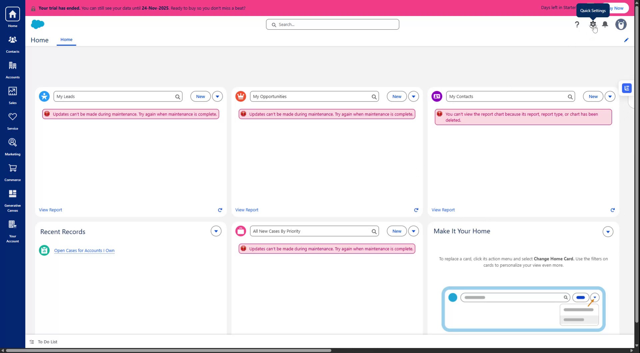The width and height of the screenshot is (640, 353).
Task: Click the page edit pencil icon
Action: (626, 40)
